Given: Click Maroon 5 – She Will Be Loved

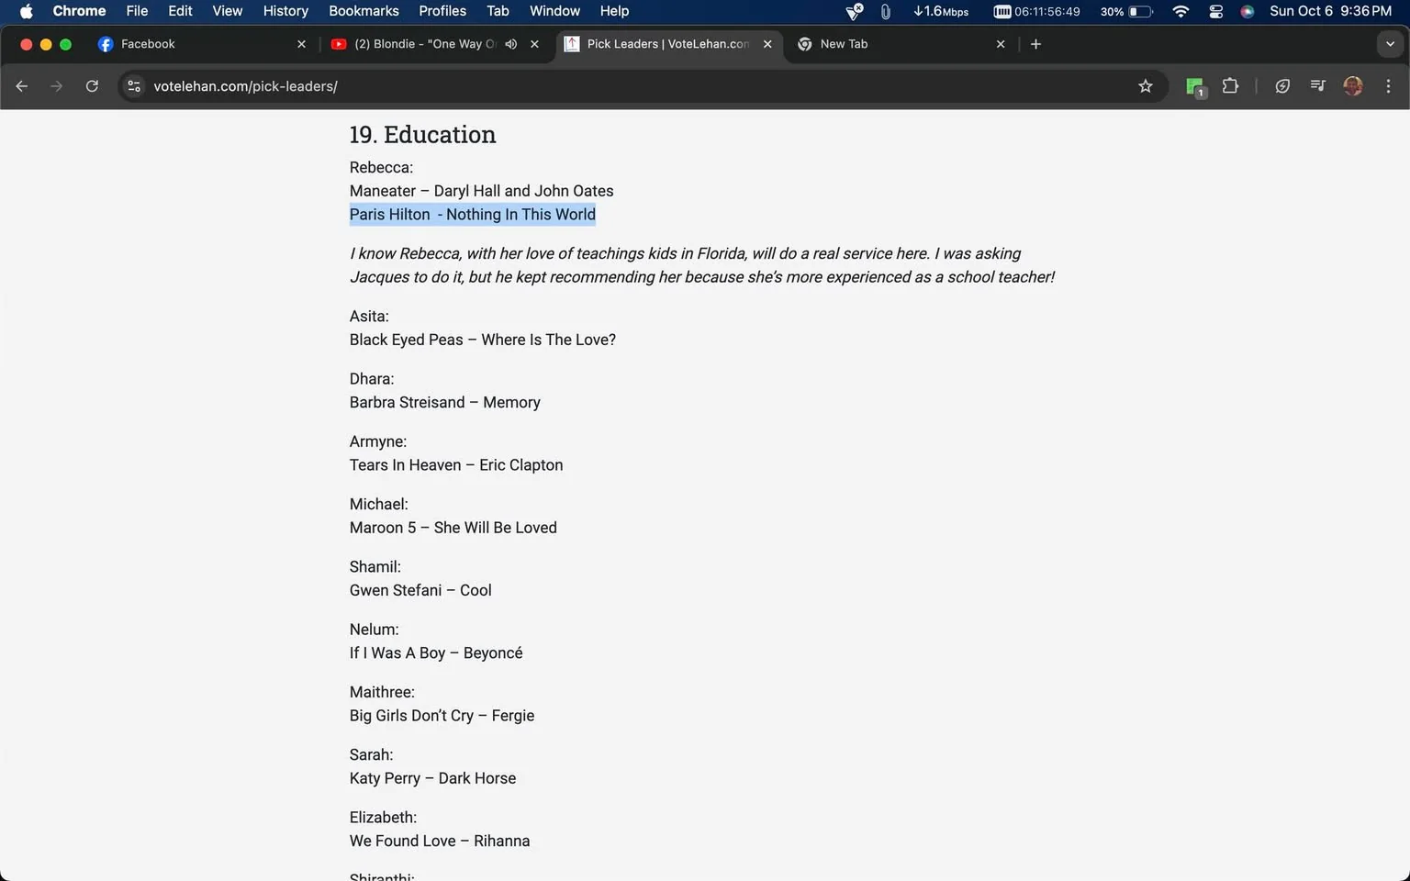Looking at the screenshot, I should pos(453,528).
